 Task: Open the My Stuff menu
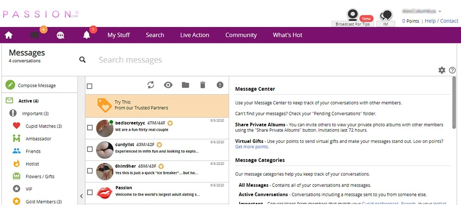click(x=118, y=35)
